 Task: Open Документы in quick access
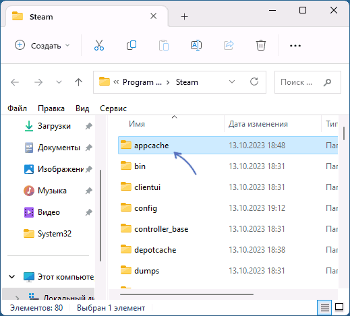click(59, 148)
